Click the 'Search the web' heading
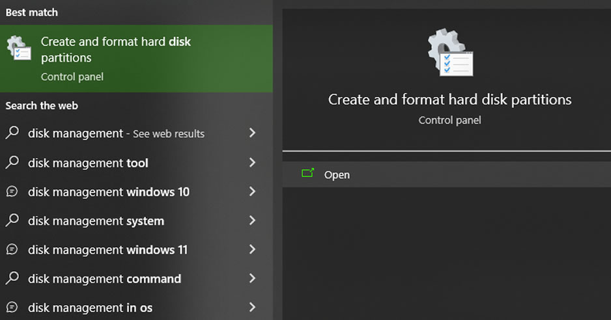The image size is (611, 320). (x=42, y=105)
